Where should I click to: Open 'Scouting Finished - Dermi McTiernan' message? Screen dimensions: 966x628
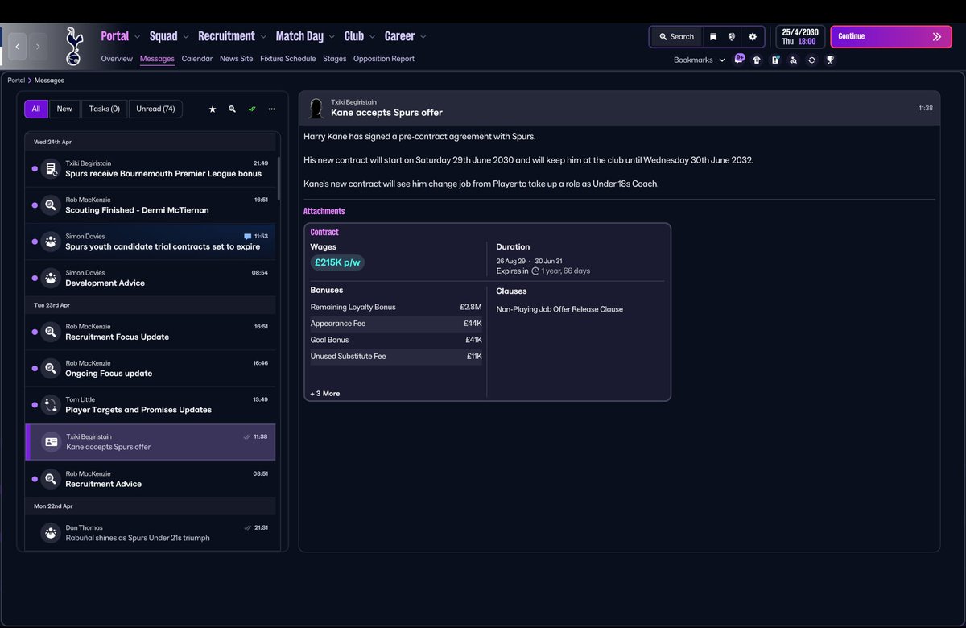coord(150,205)
